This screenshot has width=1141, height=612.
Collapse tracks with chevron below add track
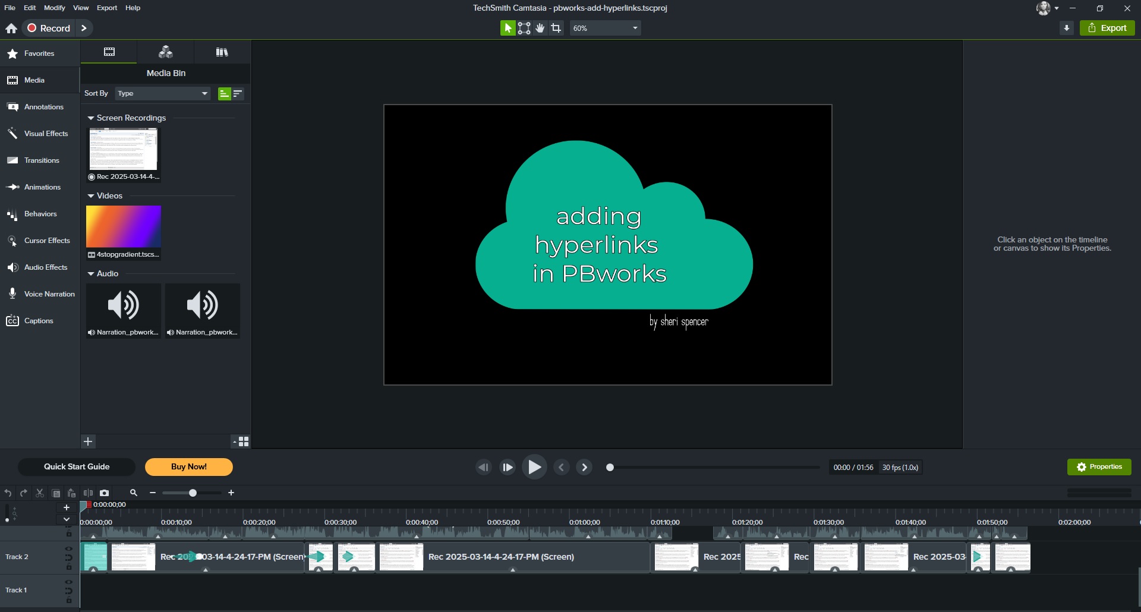click(67, 519)
